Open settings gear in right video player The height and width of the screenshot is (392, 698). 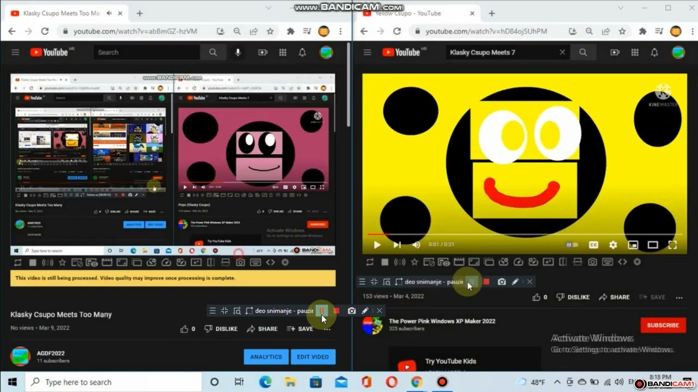click(x=613, y=245)
